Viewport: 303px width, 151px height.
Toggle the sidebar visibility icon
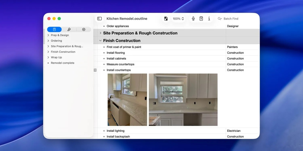tap(99, 19)
